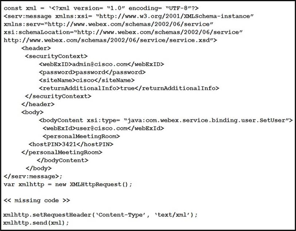Click the const xml declaration line
This screenshot has height=231, width=296.
[x=101, y=8]
